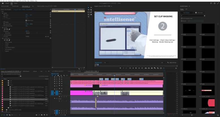Image resolution: width=220 pixels, height=117 pixels.
Task: Select the Selection tool arrow
Action: point(89,7)
